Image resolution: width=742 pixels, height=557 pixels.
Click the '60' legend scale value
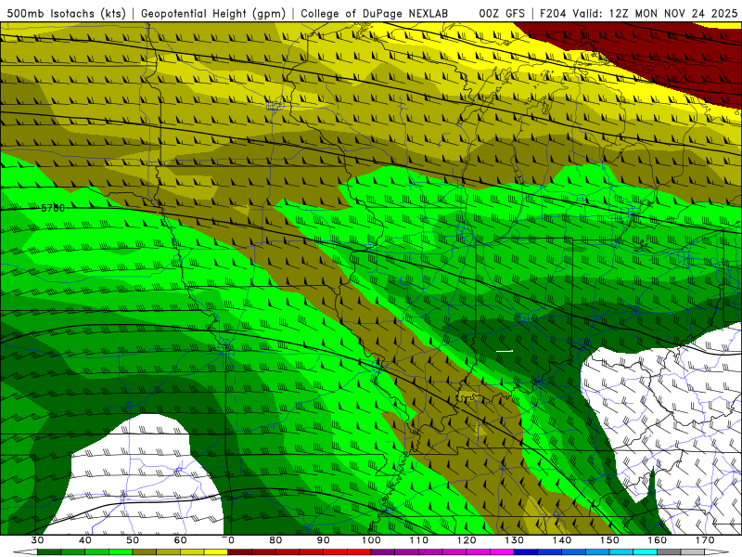tap(180, 540)
